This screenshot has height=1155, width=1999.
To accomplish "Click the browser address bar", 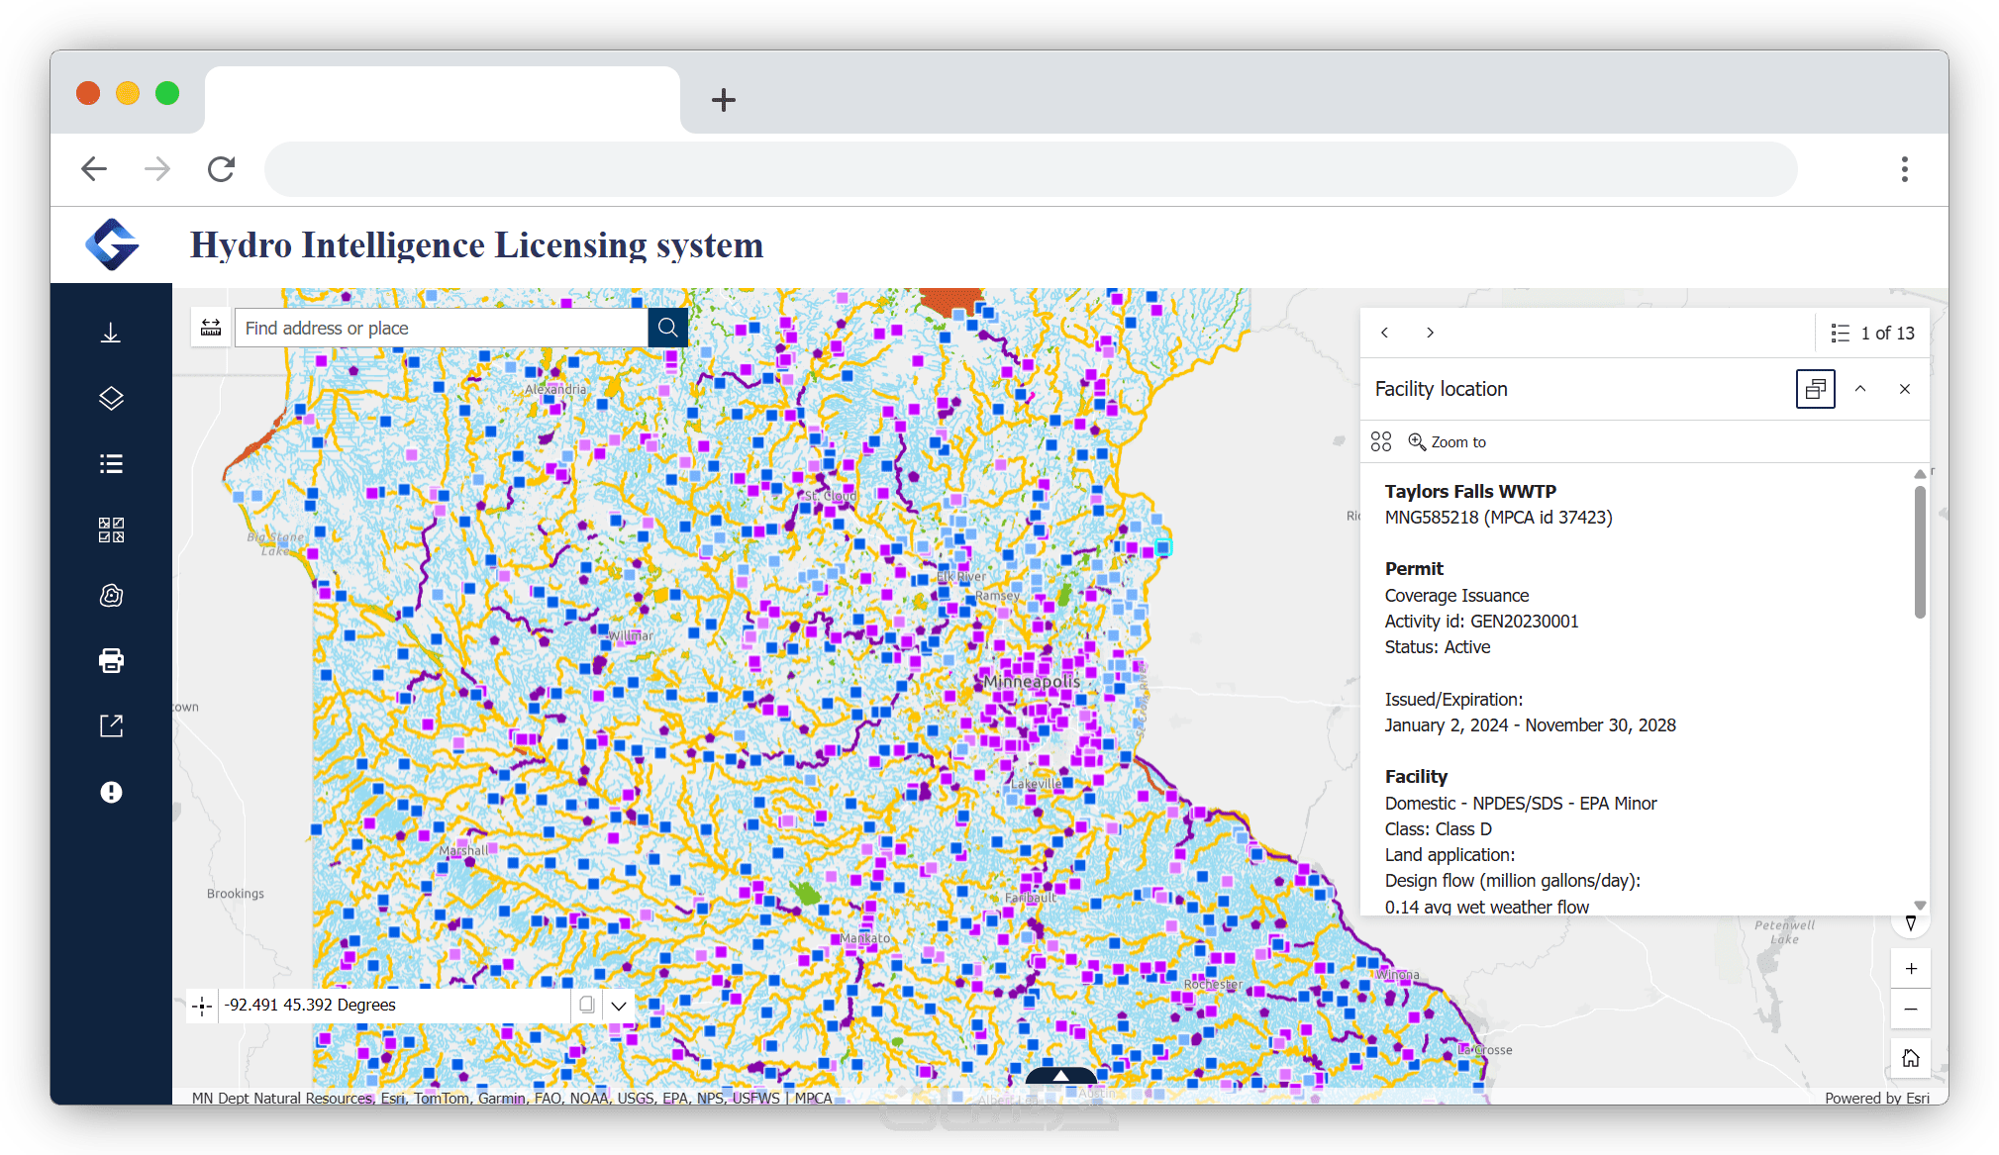I will [1030, 169].
